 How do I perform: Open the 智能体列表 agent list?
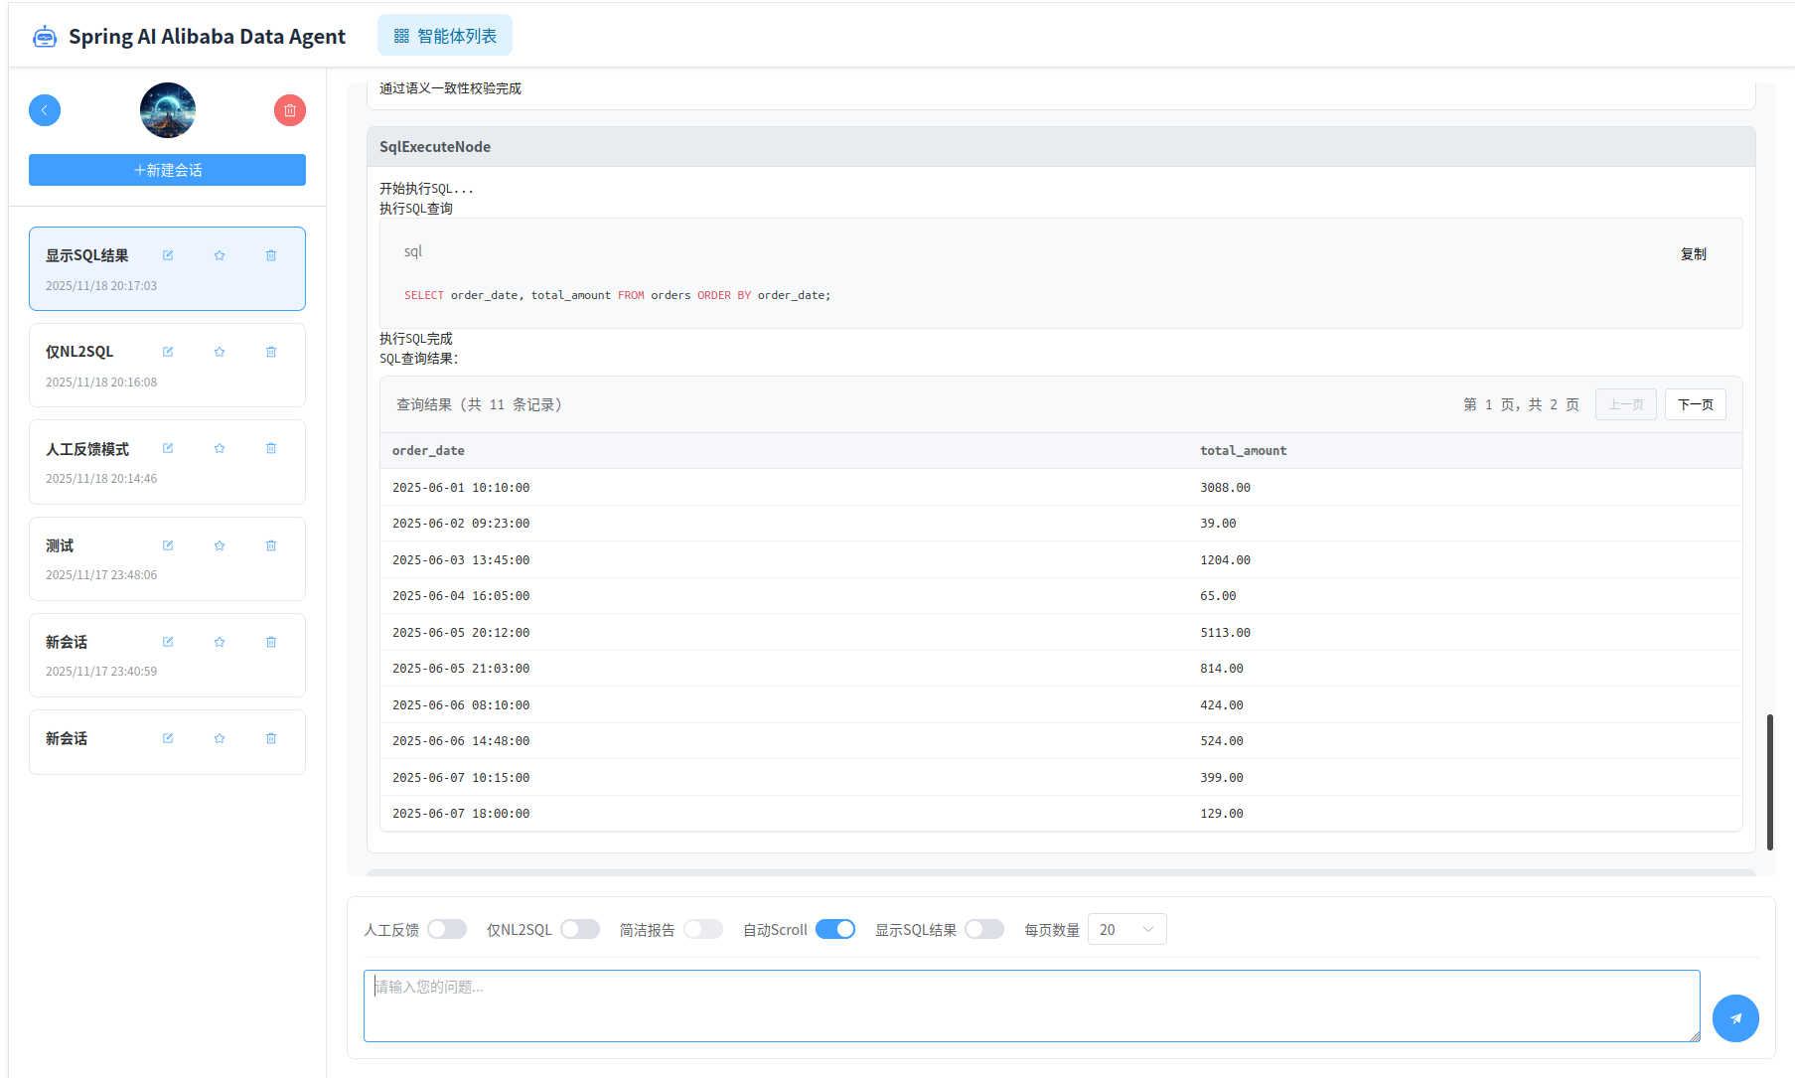[444, 34]
